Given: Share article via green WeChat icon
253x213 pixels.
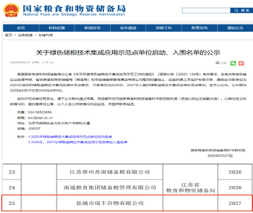Looking at the screenshot, I should [x=233, y=63].
